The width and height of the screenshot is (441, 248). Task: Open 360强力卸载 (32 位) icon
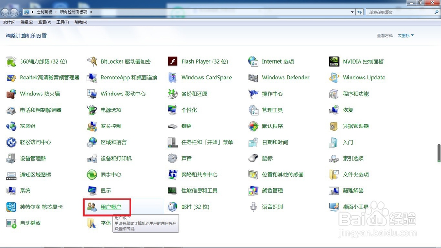11,61
